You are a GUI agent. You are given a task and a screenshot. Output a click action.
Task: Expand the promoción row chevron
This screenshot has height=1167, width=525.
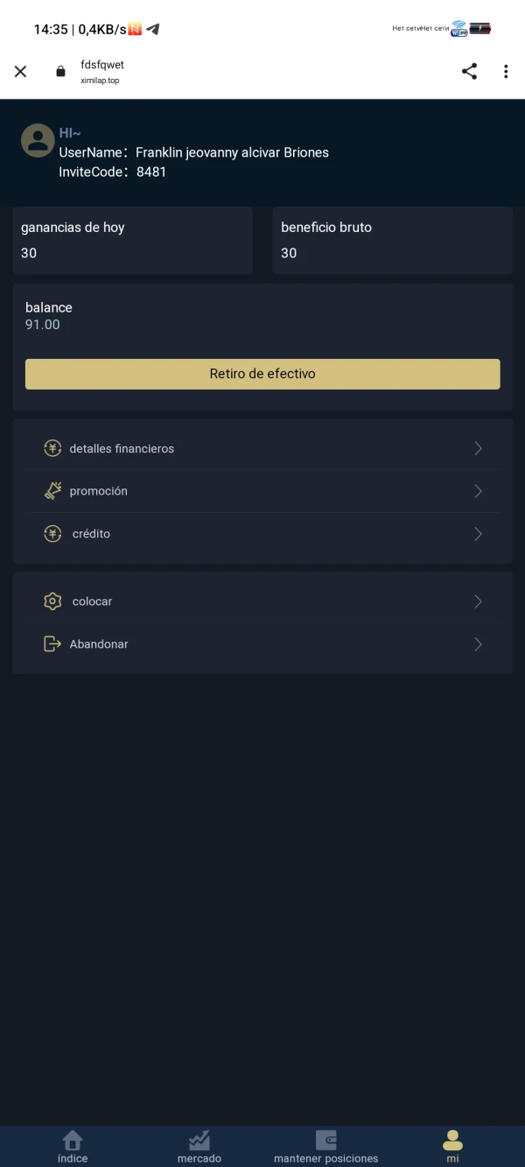point(478,491)
